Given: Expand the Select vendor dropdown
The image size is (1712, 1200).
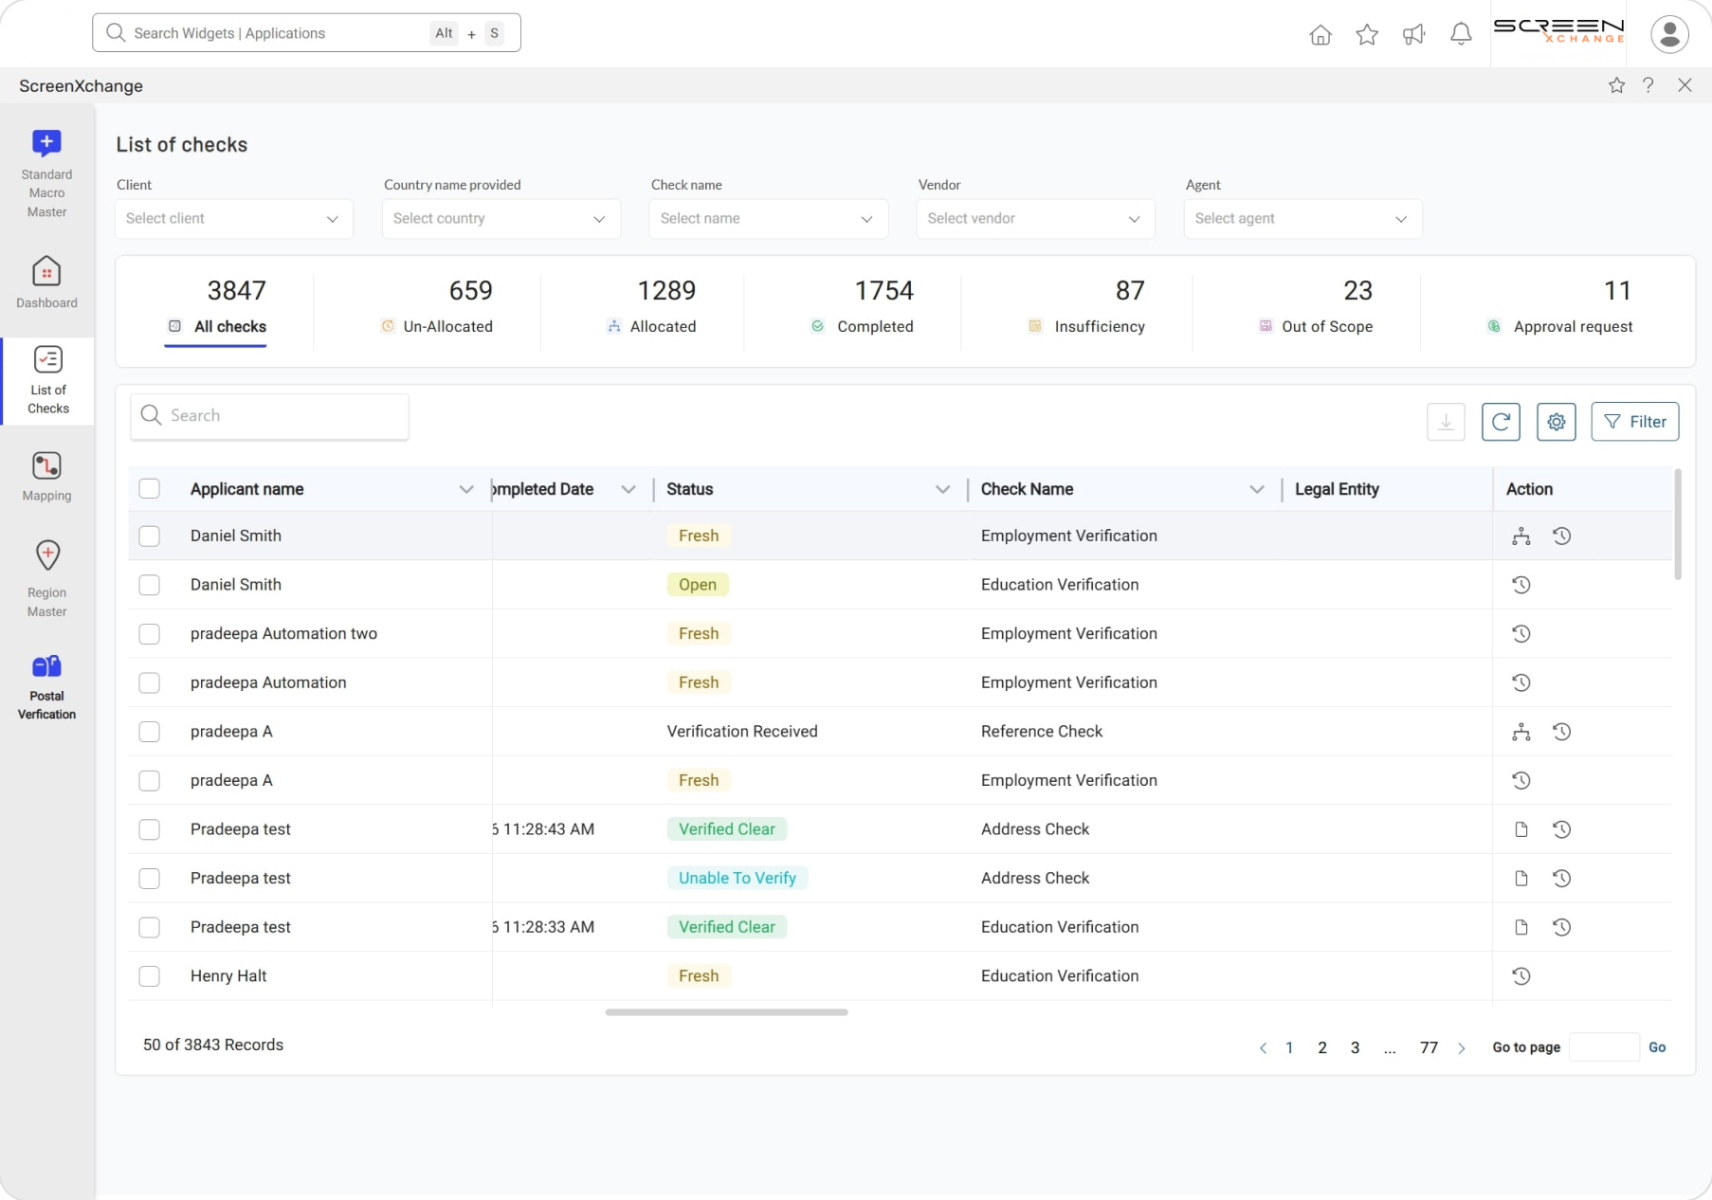Looking at the screenshot, I should click(1034, 218).
